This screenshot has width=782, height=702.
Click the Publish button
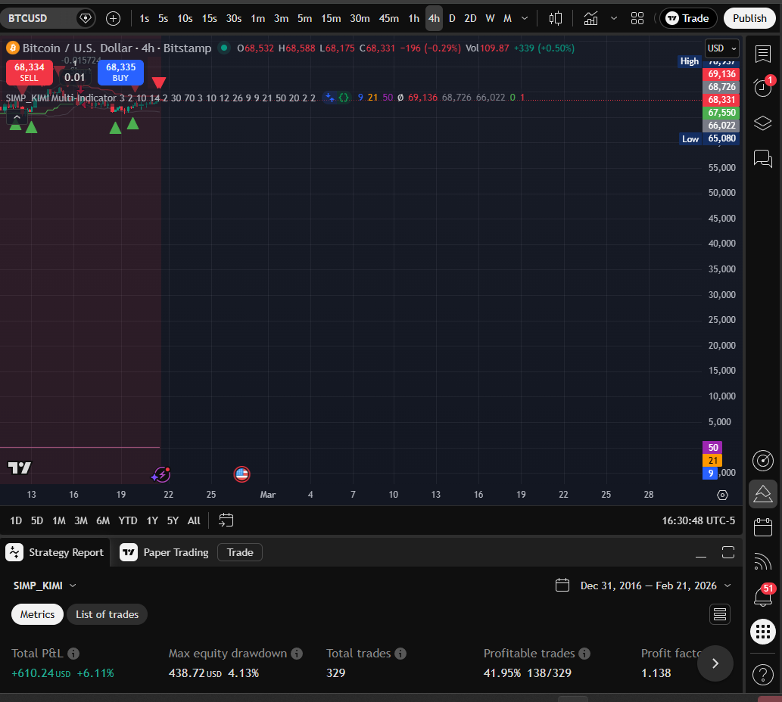[749, 17]
